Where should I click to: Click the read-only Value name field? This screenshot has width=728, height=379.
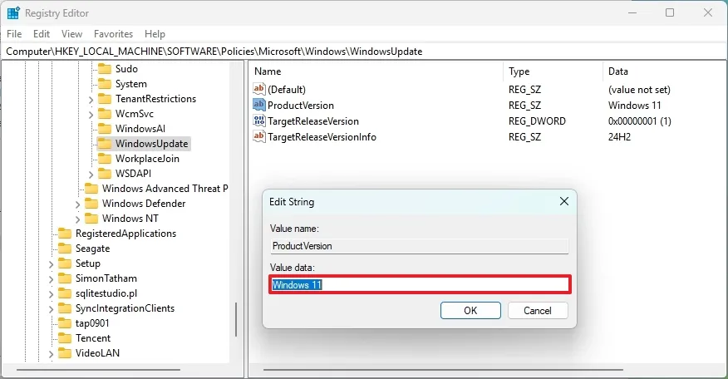(419, 246)
